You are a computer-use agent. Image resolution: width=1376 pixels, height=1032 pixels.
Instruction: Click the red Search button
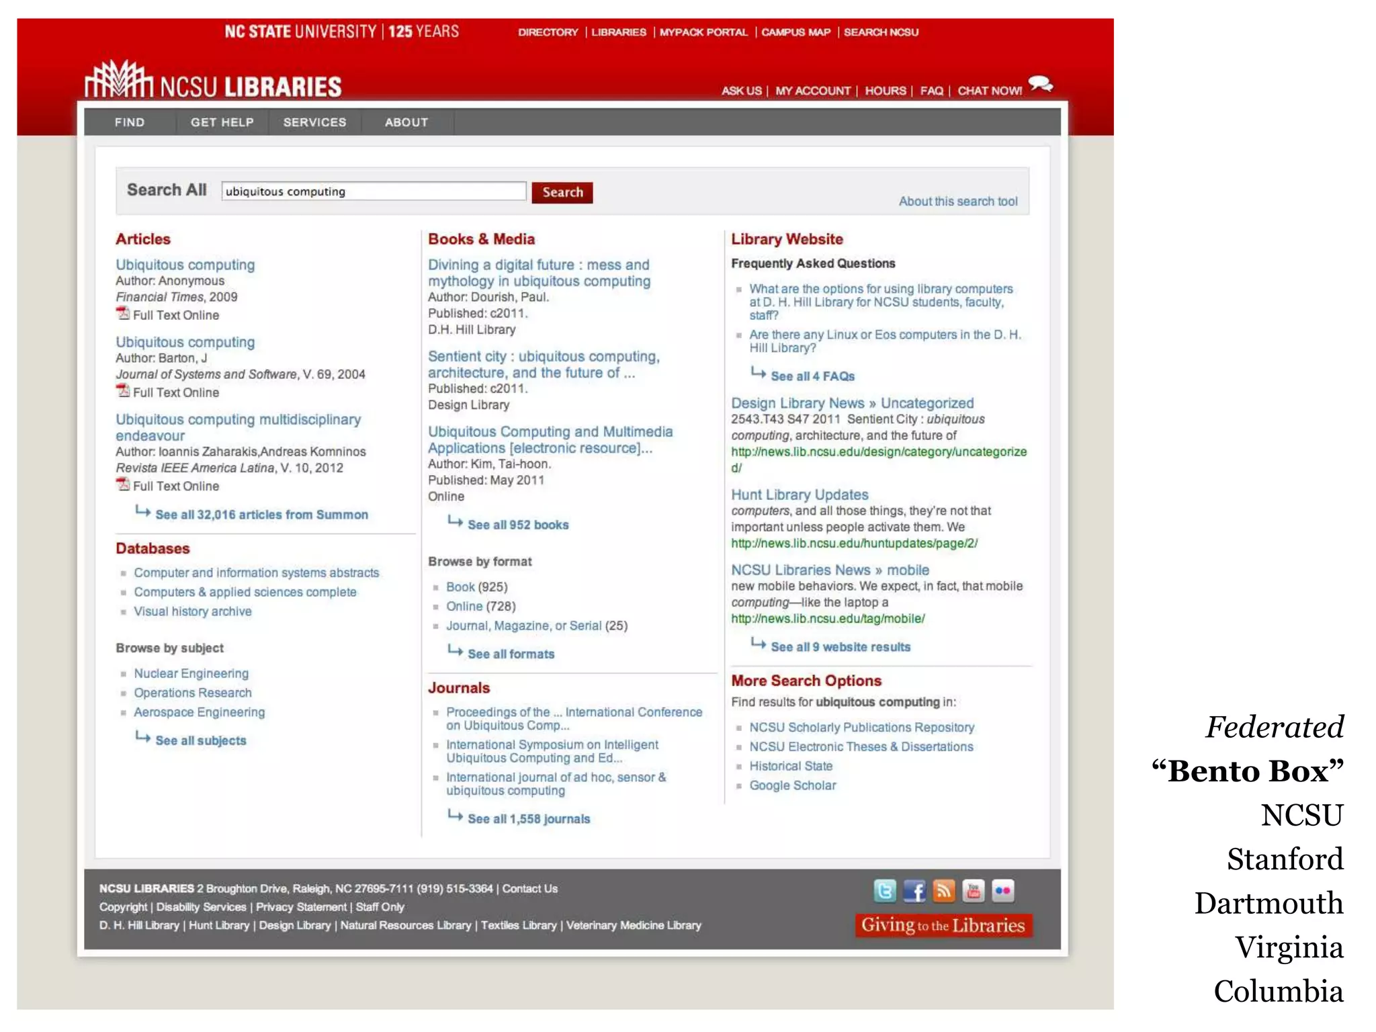[562, 192]
